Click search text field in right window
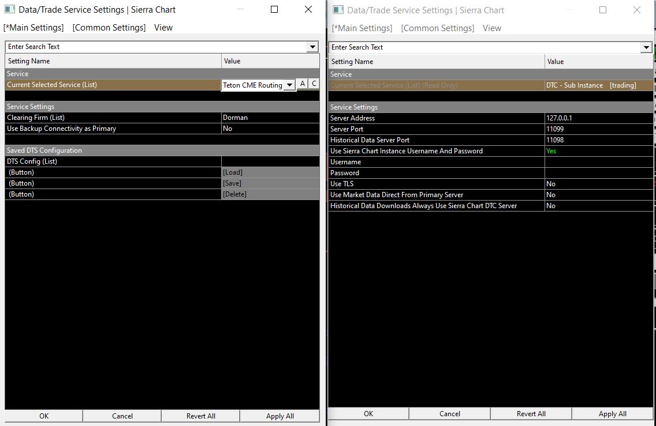This screenshot has height=426, width=656. [x=484, y=47]
